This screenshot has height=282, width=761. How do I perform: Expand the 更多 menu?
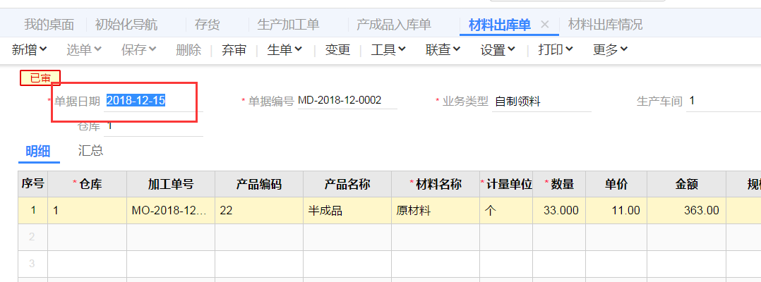[x=610, y=49]
